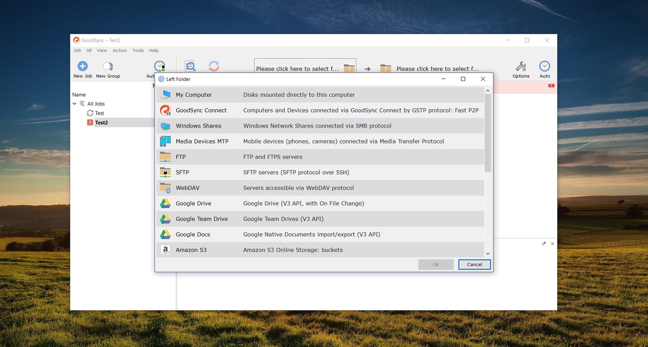Viewport: 648px width, 347px height.
Task: Click the scroll down arrow in Left Folder
Action: [x=488, y=254]
